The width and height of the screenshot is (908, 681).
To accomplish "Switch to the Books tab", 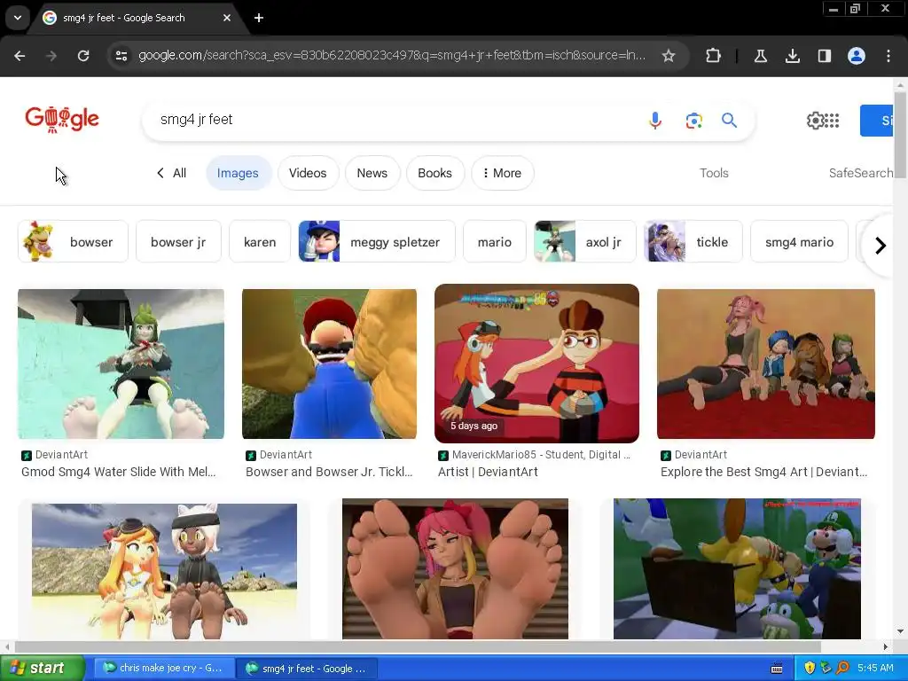I will click(434, 173).
